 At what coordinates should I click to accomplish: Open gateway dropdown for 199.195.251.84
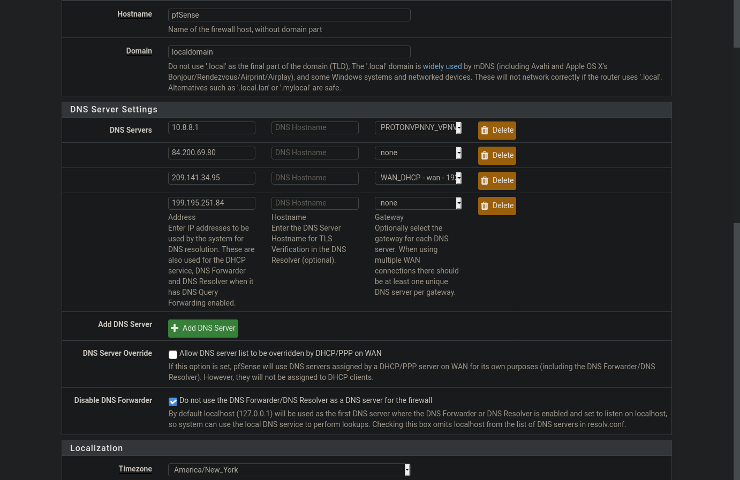pyautogui.click(x=418, y=203)
